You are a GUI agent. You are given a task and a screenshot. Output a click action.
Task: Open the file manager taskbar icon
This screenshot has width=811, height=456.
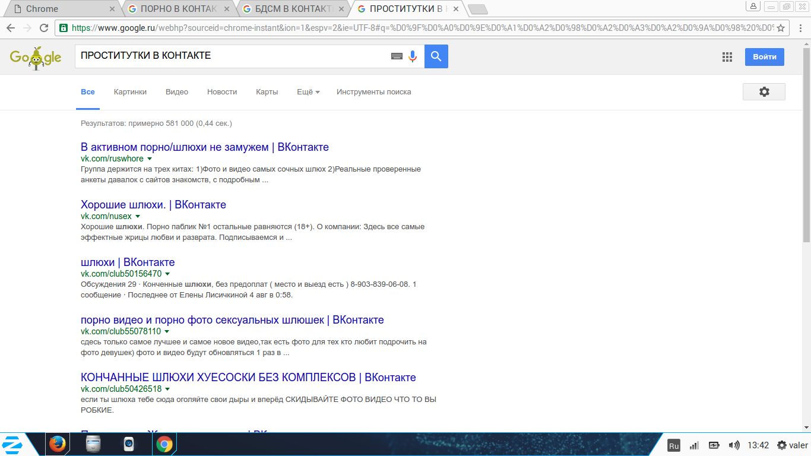pos(93,444)
